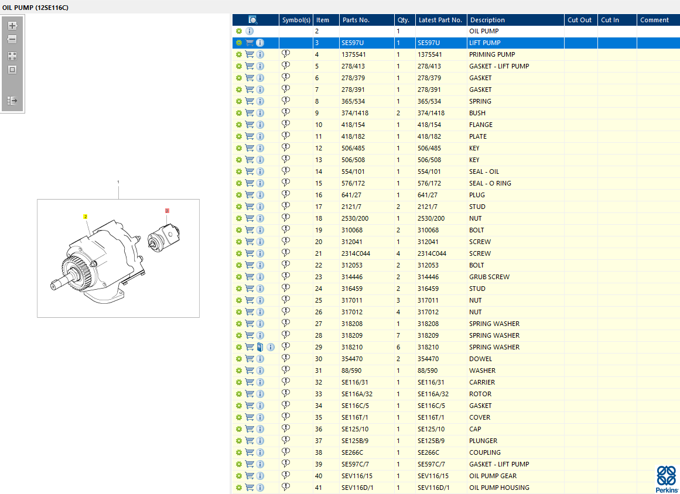Screen dimensions: 680x494
Task: Click the Perkins logo
Action: click(665, 478)
